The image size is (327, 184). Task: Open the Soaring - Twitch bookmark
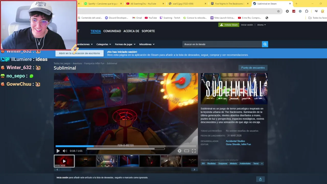(170, 18)
